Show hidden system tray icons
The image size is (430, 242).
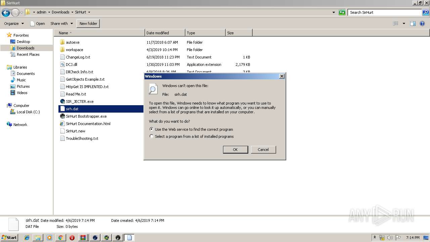(x=375, y=238)
